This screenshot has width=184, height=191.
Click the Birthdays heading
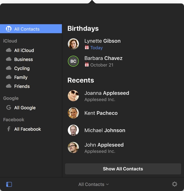[83, 29]
